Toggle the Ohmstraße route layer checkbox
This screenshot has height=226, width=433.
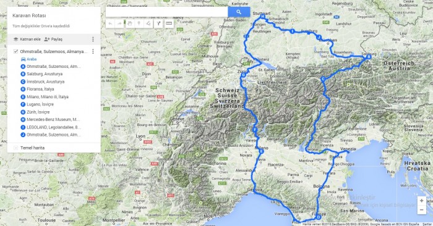(x=15, y=51)
